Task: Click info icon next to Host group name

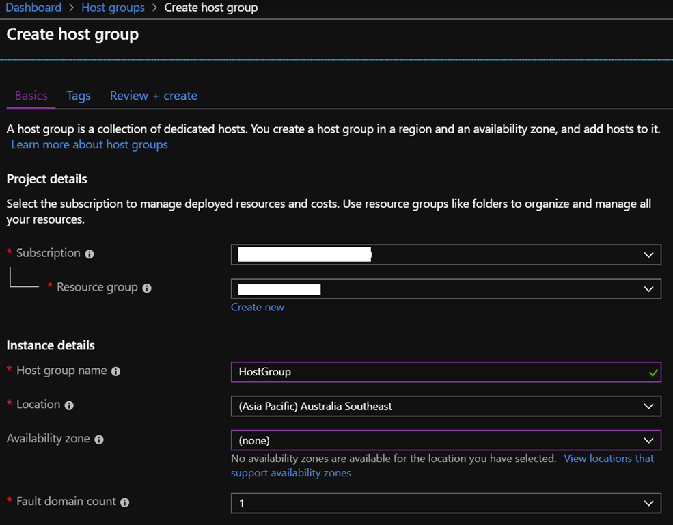Action: 115,371
